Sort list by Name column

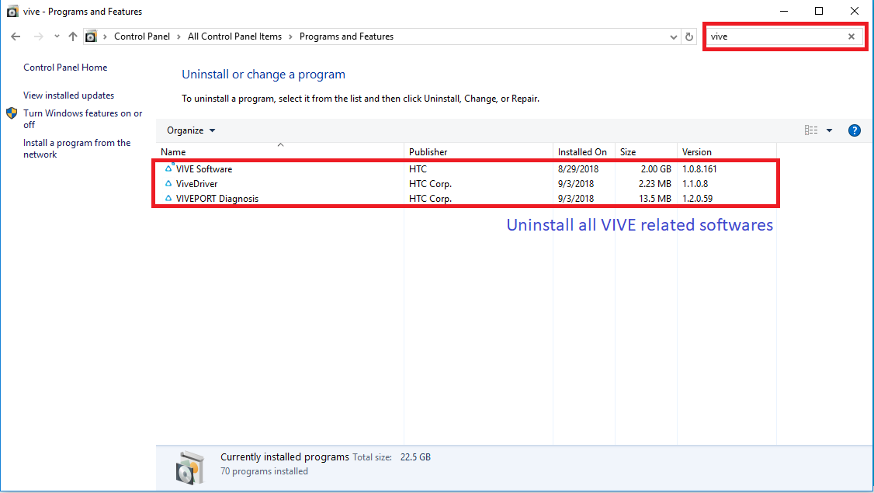coord(279,151)
